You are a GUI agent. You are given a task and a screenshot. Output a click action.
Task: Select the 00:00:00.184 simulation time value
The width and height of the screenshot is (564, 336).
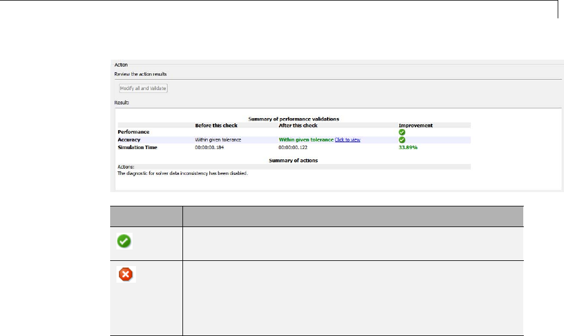point(209,148)
